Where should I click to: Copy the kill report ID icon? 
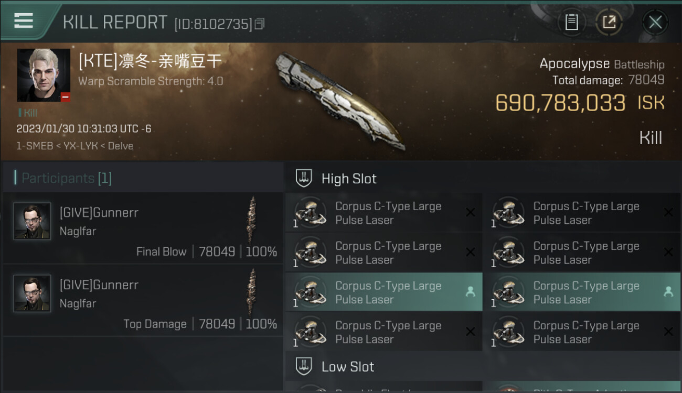(259, 24)
